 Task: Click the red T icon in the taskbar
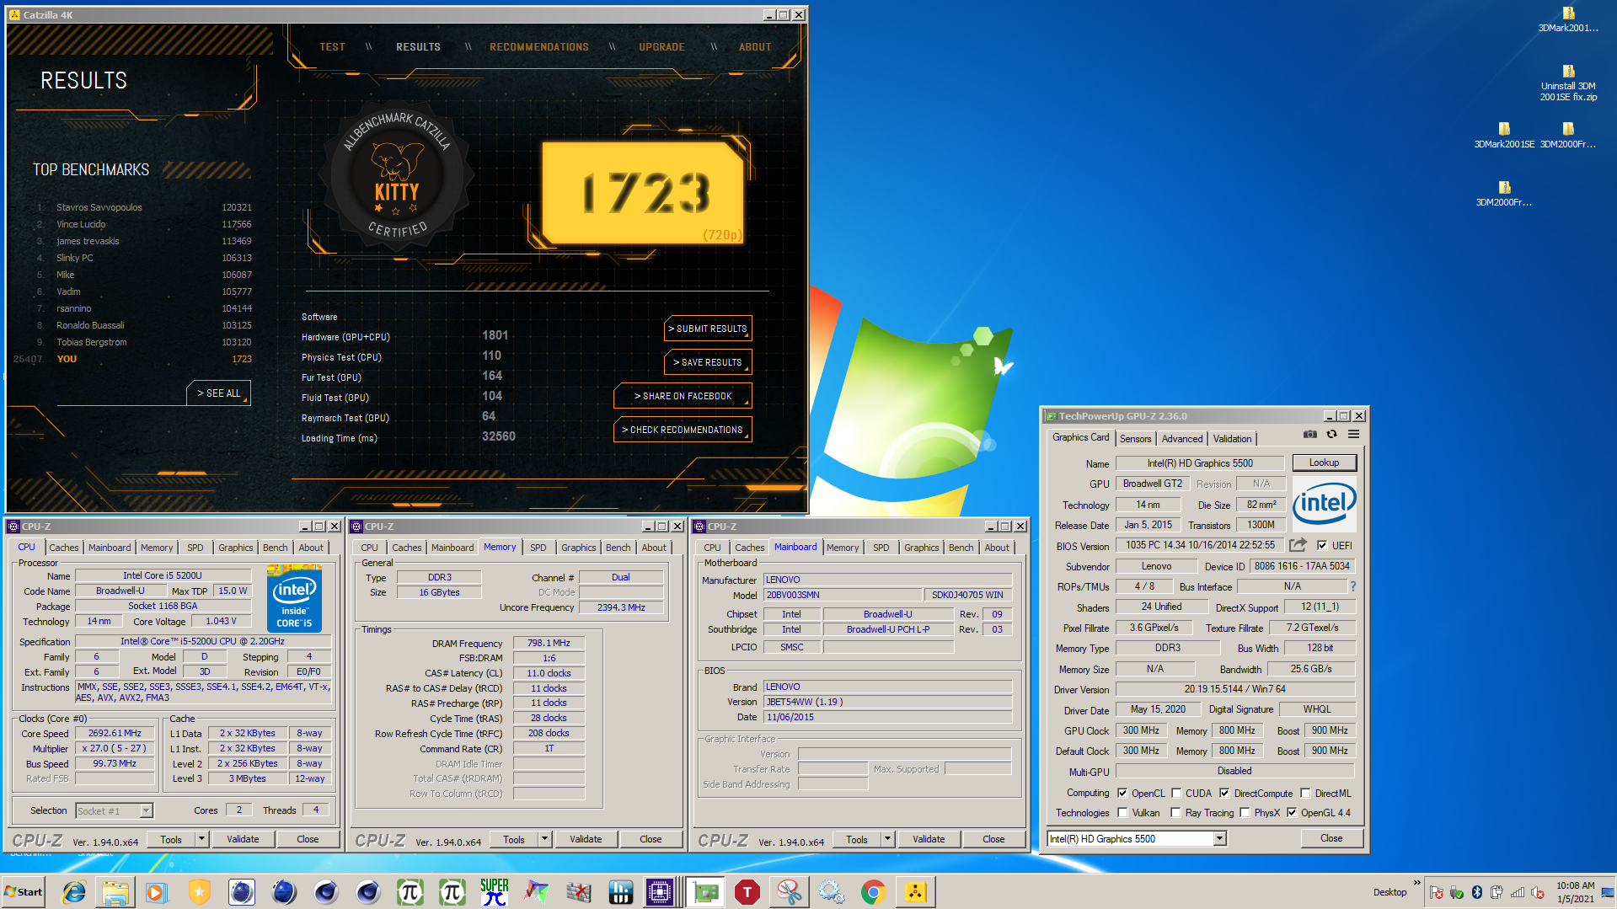pyautogui.click(x=747, y=892)
